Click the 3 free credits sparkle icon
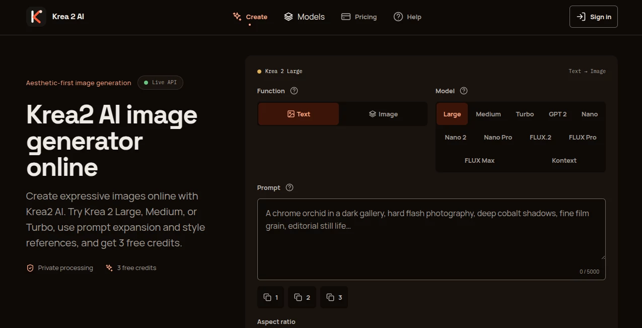This screenshot has height=328, width=642. (109, 268)
